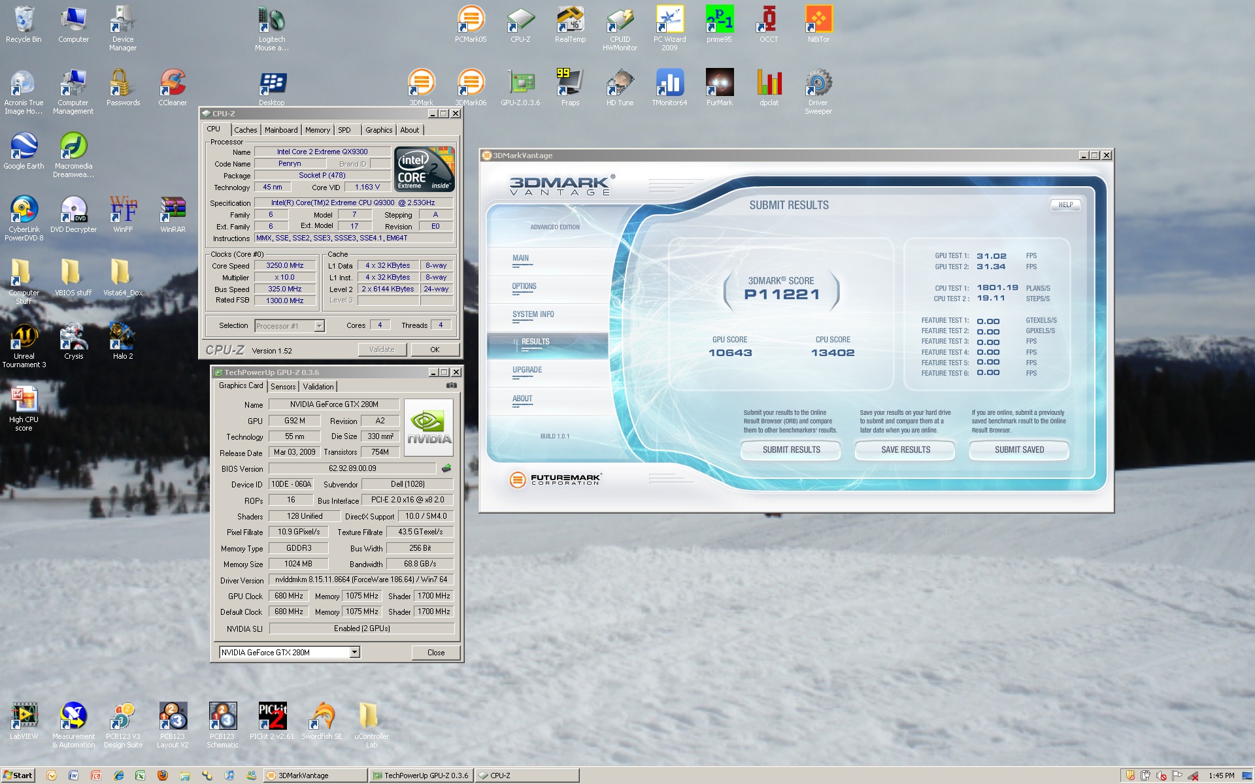Screen dimensions: 1255x784
Task: Click Close button in GPU-Z
Action: click(436, 652)
